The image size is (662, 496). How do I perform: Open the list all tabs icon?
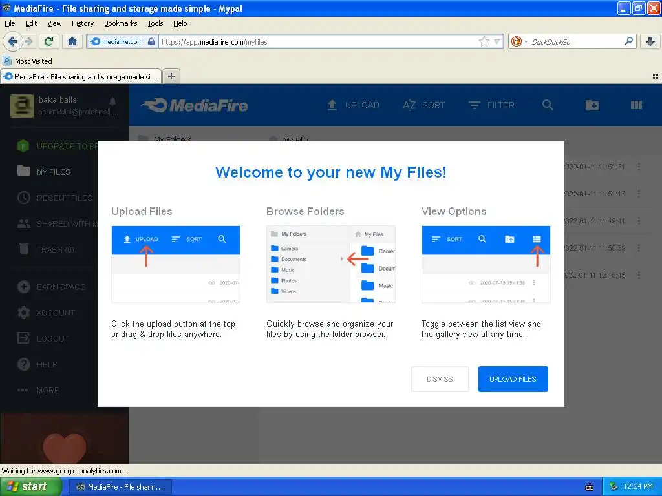(656, 76)
